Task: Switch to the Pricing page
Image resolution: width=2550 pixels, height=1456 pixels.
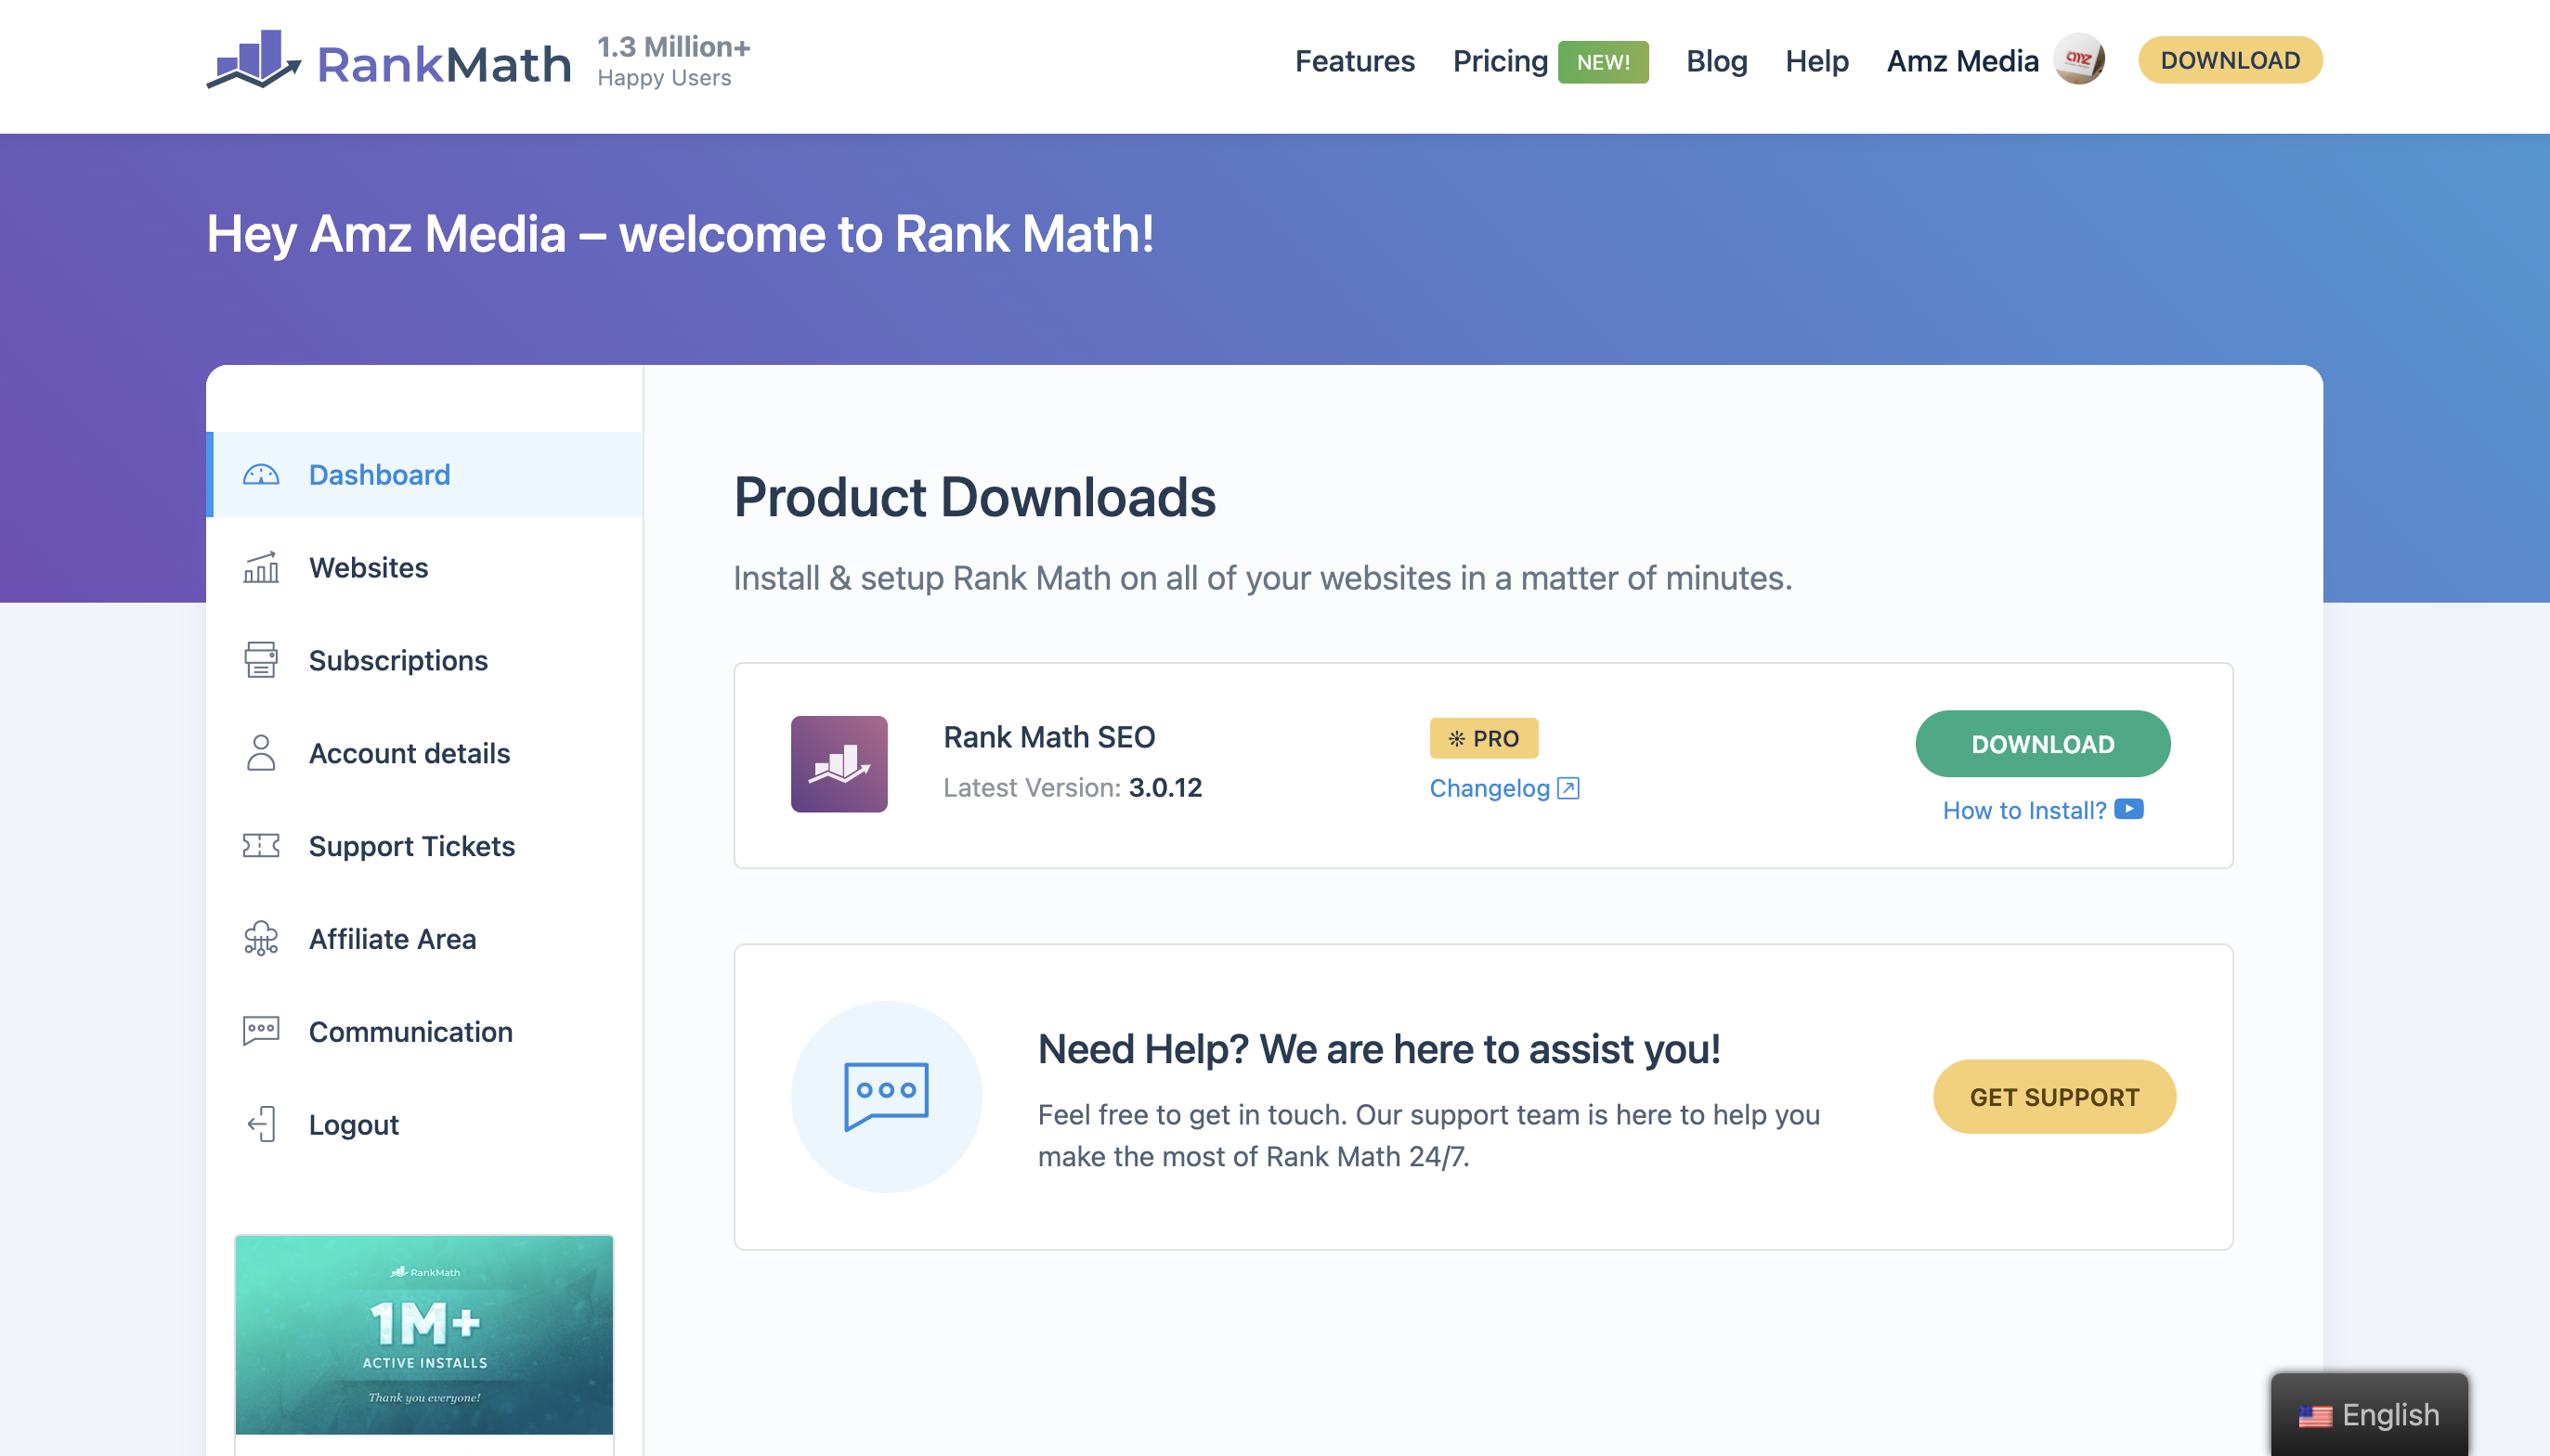Action: pos(1500,61)
